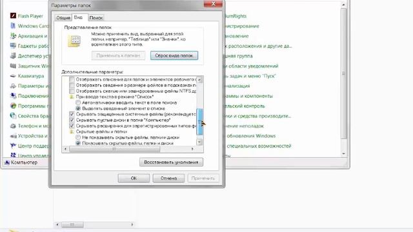Viewport: 413px width, 232px height.
Task: Switch to the Вид tab
Action: tap(78, 17)
